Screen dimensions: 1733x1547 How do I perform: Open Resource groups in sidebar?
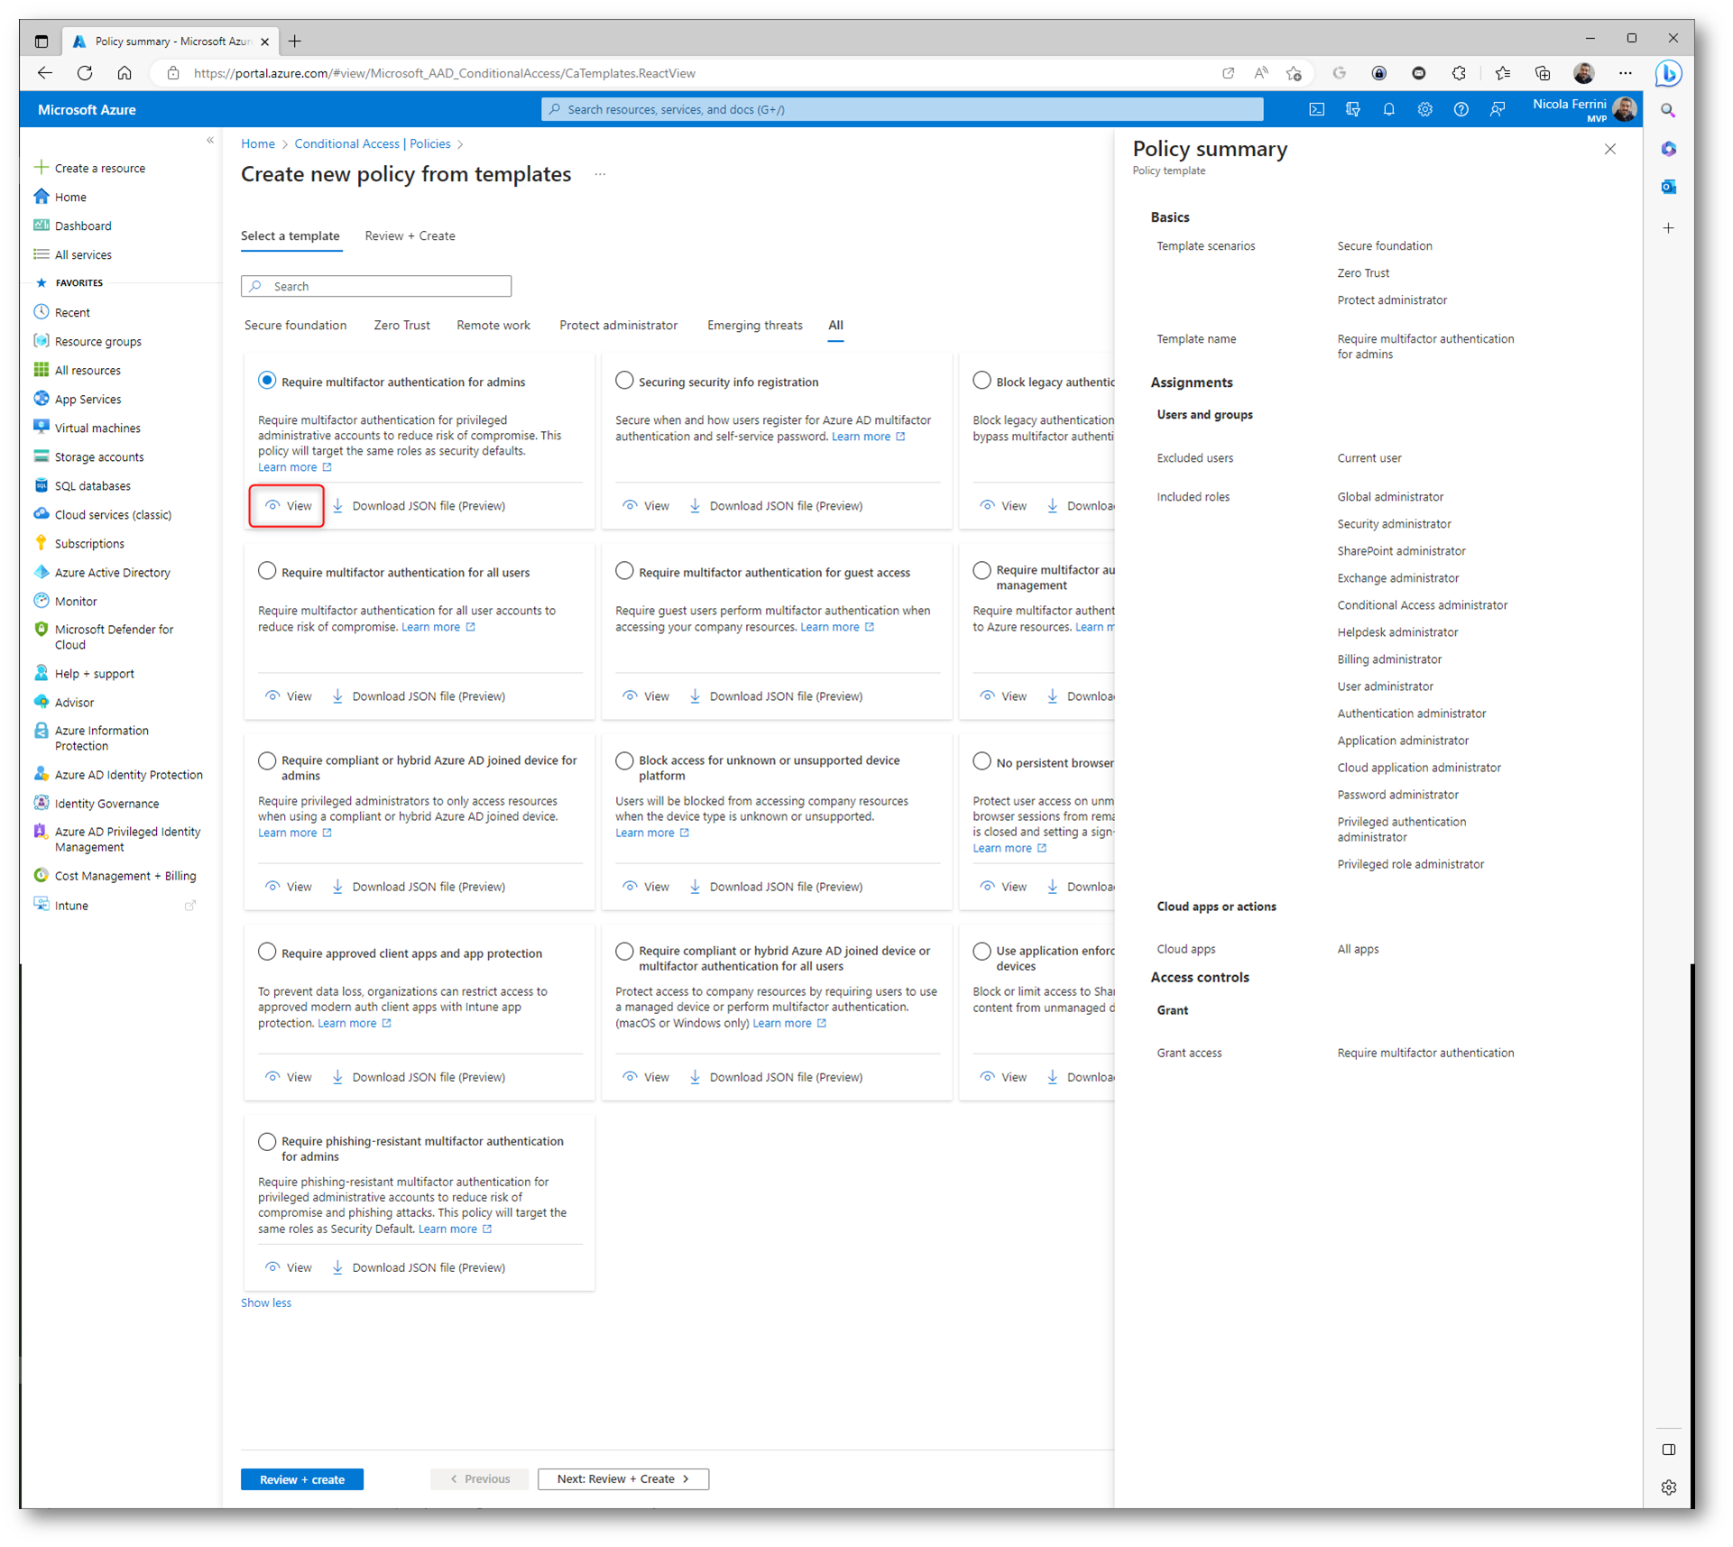click(x=97, y=341)
